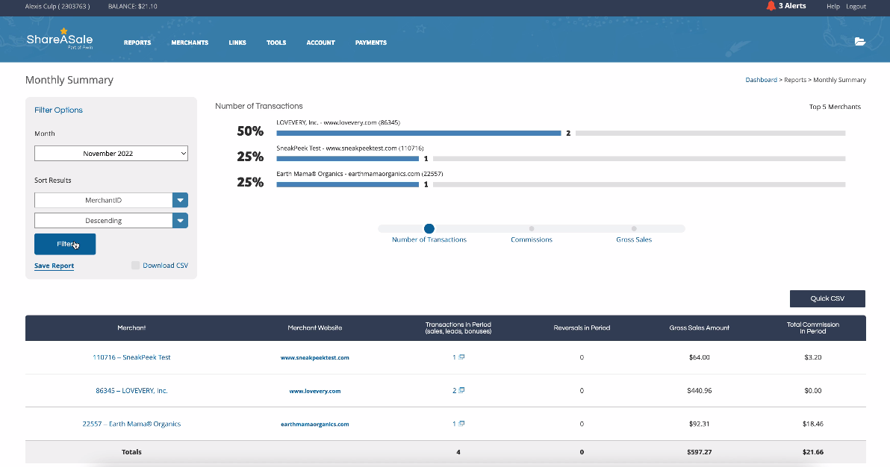Click the Filter button
This screenshot has height=467, width=890.
65,244
